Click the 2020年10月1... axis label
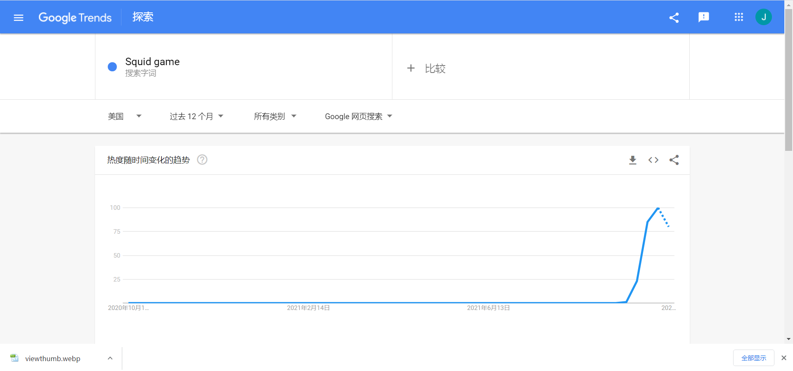 128,308
